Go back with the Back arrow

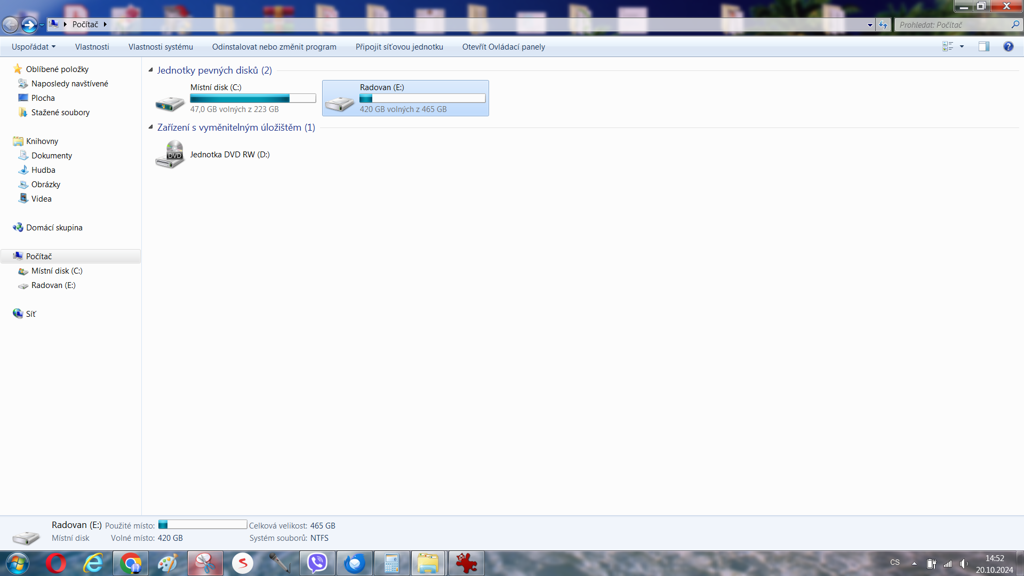(10, 25)
